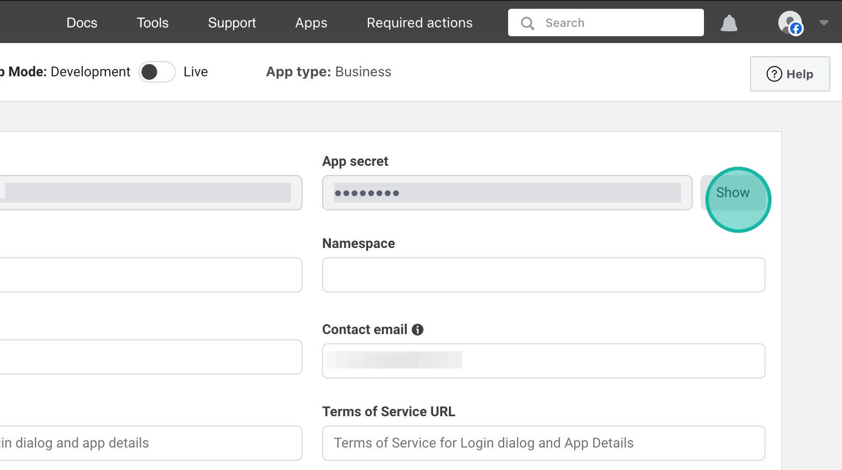Toggle App Mode from Development to Live

[x=157, y=72]
